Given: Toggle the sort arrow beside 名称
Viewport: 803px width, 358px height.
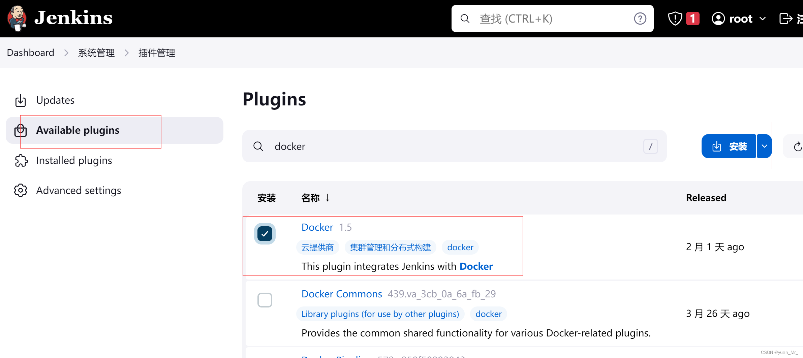Looking at the screenshot, I should tap(328, 198).
